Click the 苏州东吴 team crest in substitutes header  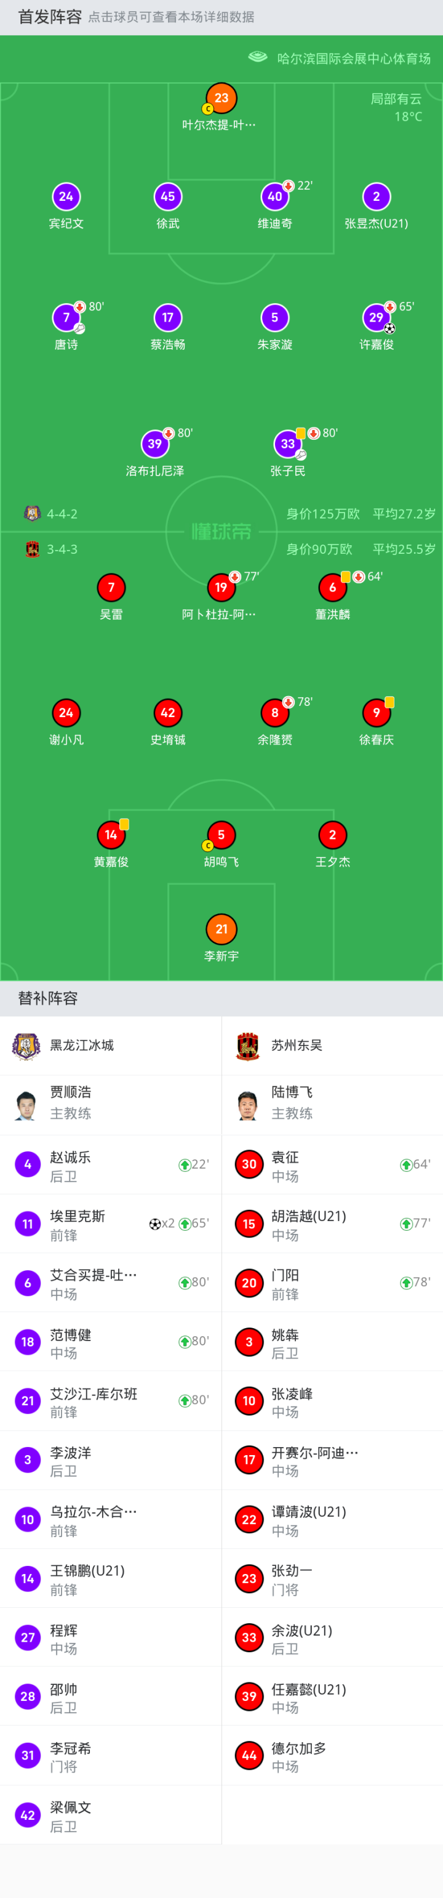tap(248, 1045)
